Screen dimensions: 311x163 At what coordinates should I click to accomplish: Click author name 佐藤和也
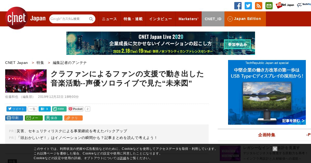(x=12, y=97)
